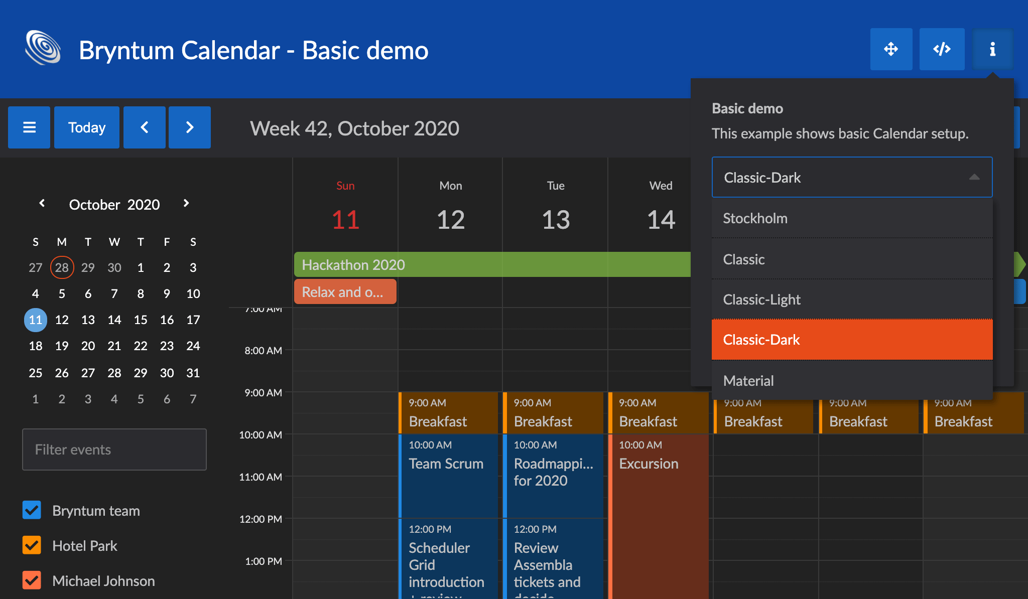
Task: Open the Roadmapping for 2020 event
Action: pyautogui.click(x=554, y=476)
